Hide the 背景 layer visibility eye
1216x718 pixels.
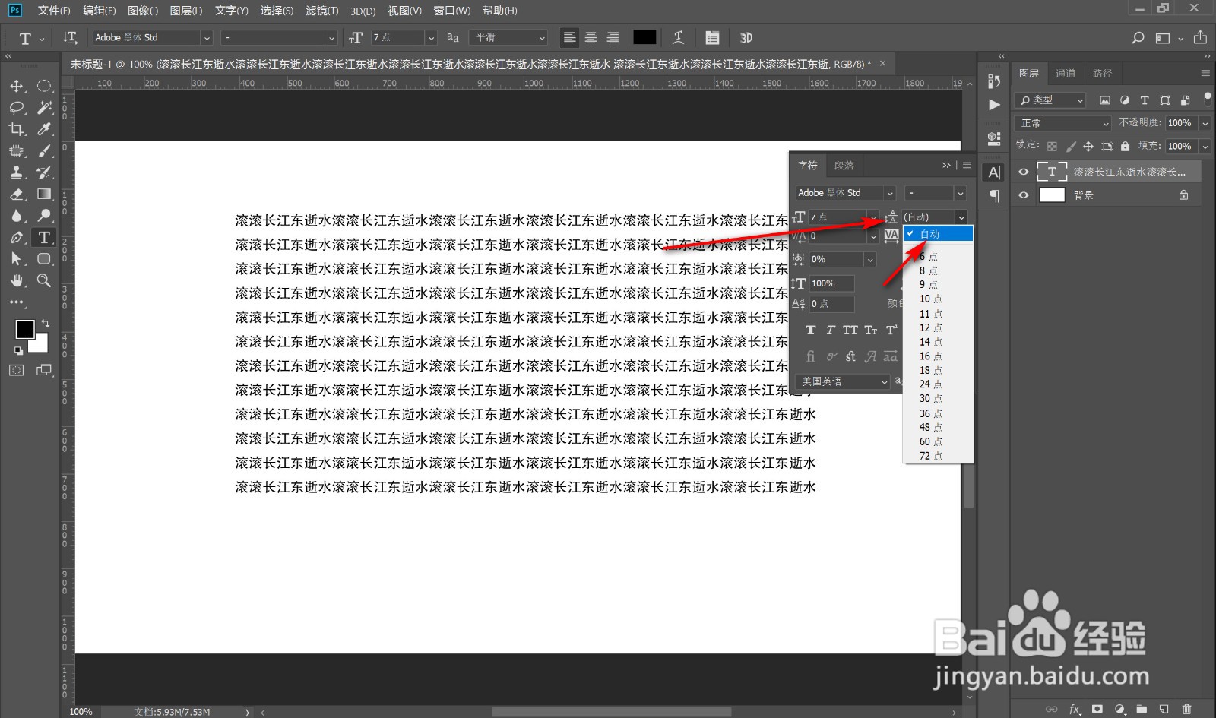tap(1024, 195)
